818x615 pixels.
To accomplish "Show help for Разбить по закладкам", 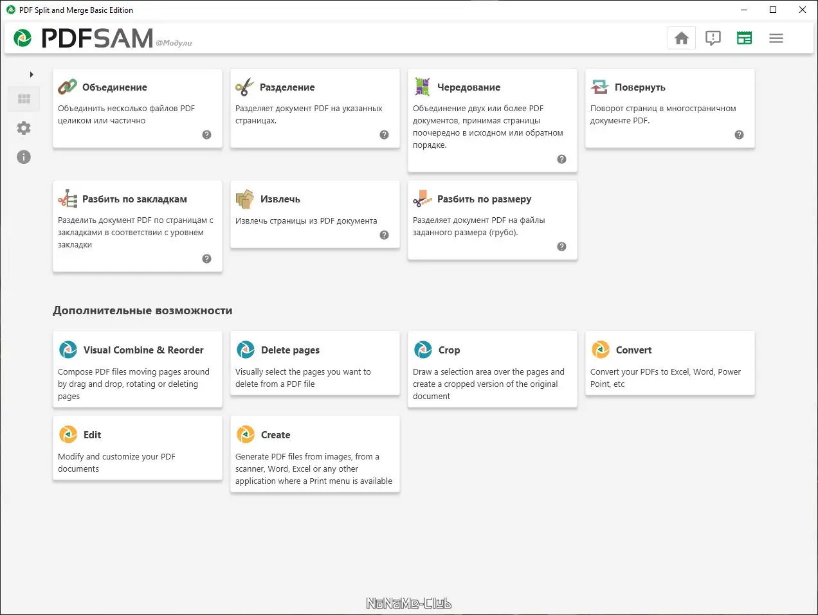I will 206,259.
